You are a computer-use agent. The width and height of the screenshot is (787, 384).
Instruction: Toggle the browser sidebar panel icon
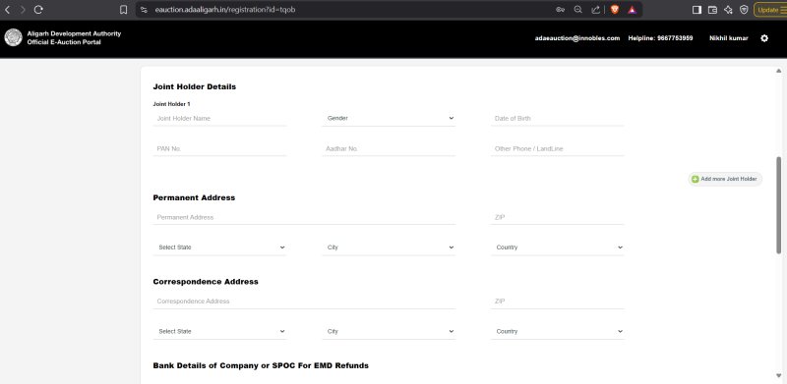tap(696, 10)
